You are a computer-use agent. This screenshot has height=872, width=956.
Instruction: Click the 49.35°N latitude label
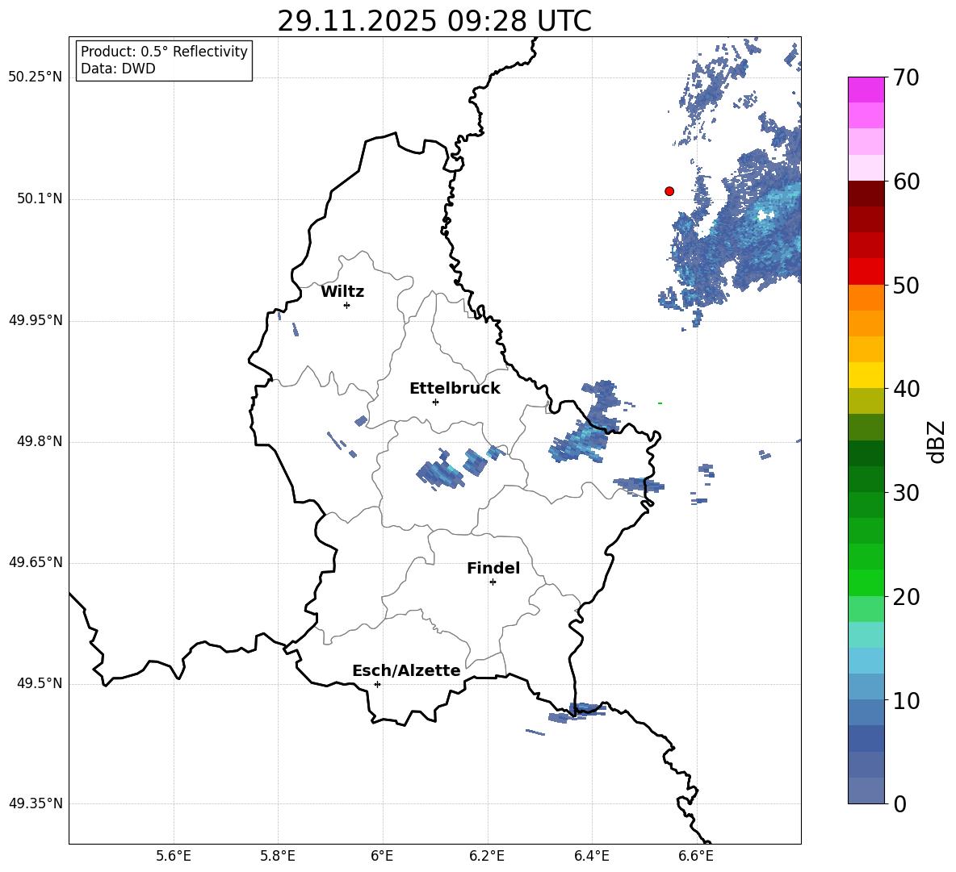pos(36,803)
